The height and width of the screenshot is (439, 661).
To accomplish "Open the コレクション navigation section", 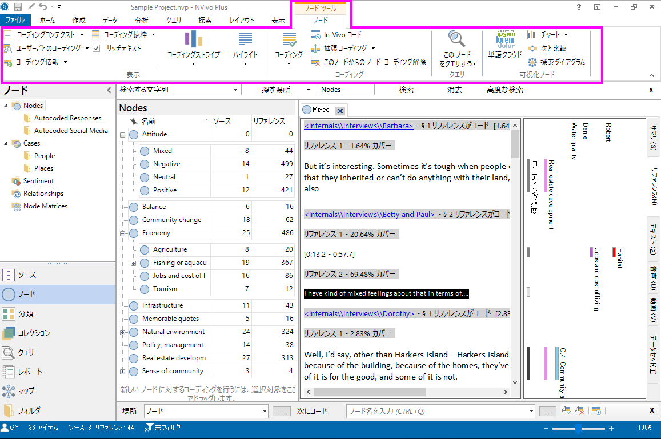I will [58, 333].
